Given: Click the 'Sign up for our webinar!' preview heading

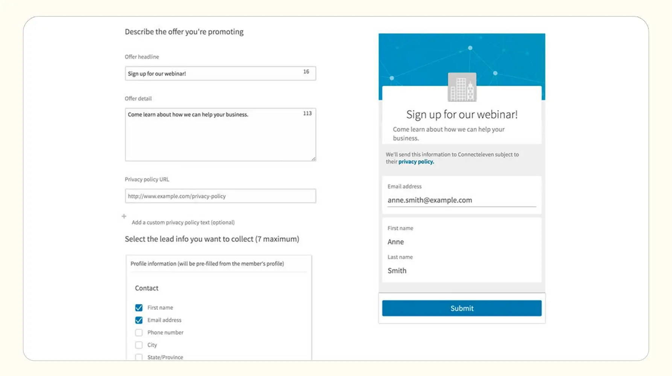Looking at the screenshot, I should click(x=462, y=114).
